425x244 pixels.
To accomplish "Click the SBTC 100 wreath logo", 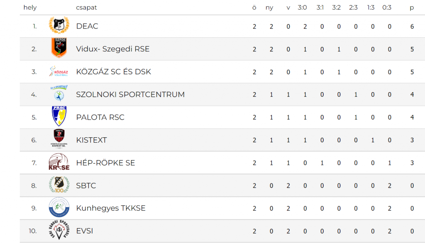I will pos(59,185).
